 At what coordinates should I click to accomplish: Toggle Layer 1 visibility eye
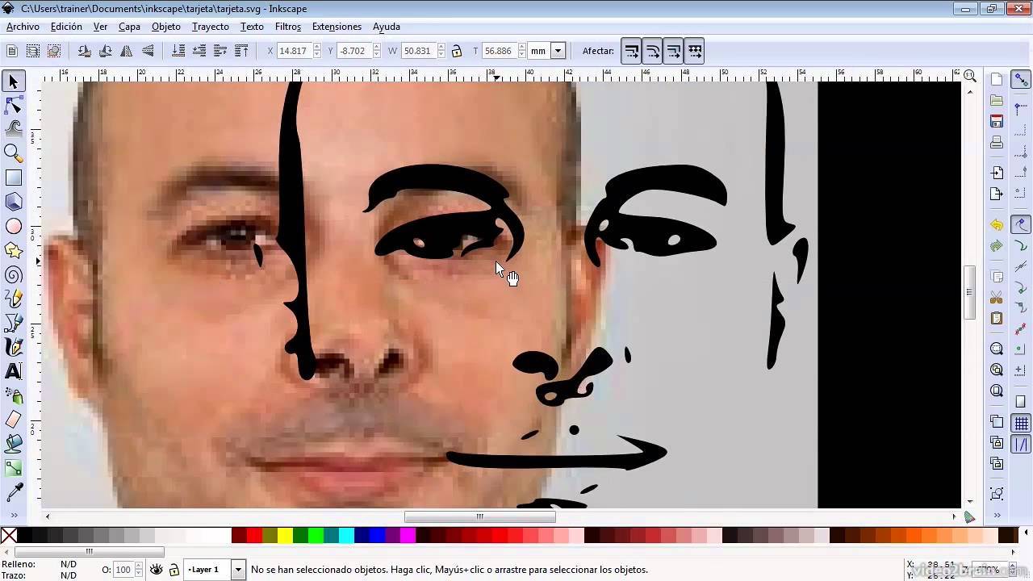(157, 570)
